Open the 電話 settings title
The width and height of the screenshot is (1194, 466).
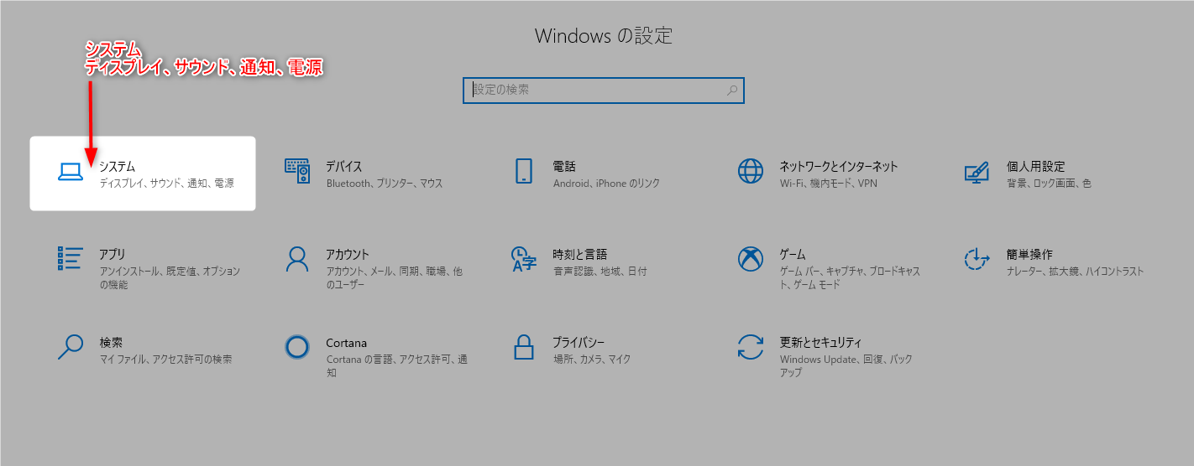point(564,167)
